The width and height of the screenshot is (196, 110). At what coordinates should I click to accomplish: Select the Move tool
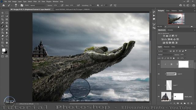click(2, 13)
